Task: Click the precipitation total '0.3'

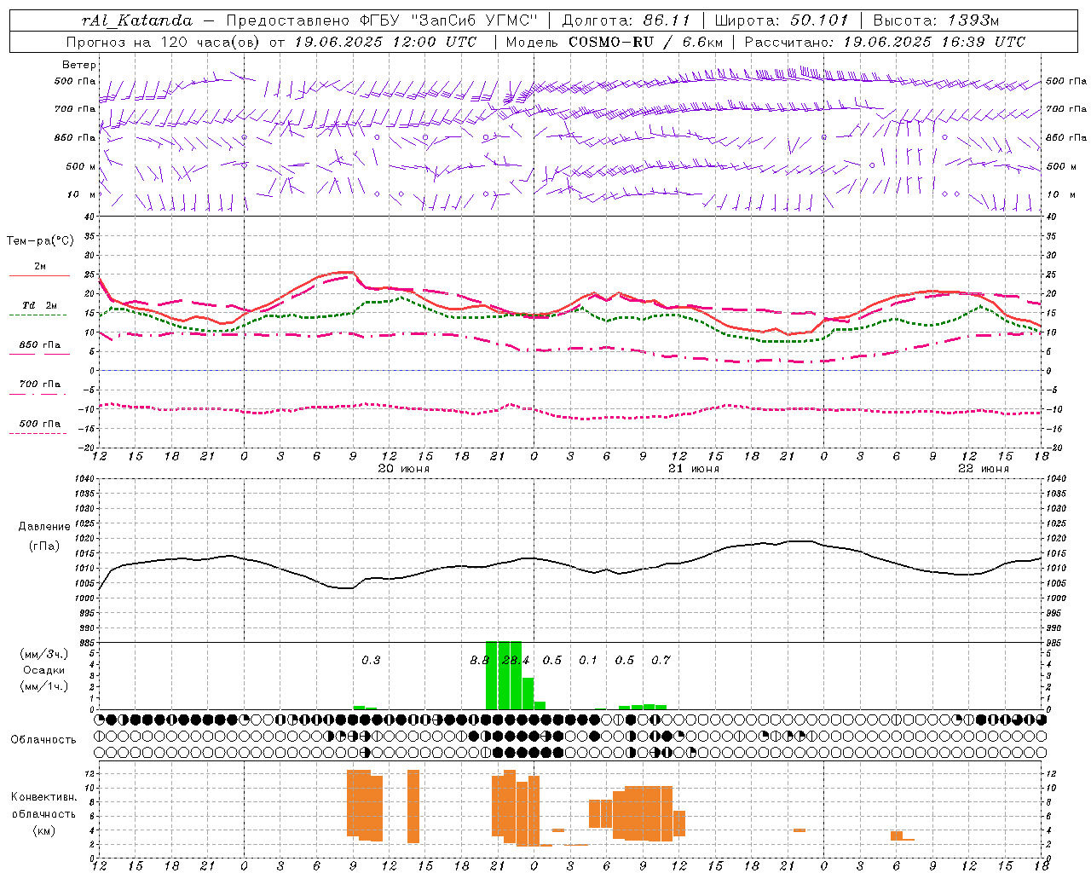Action: [x=371, y=660]
